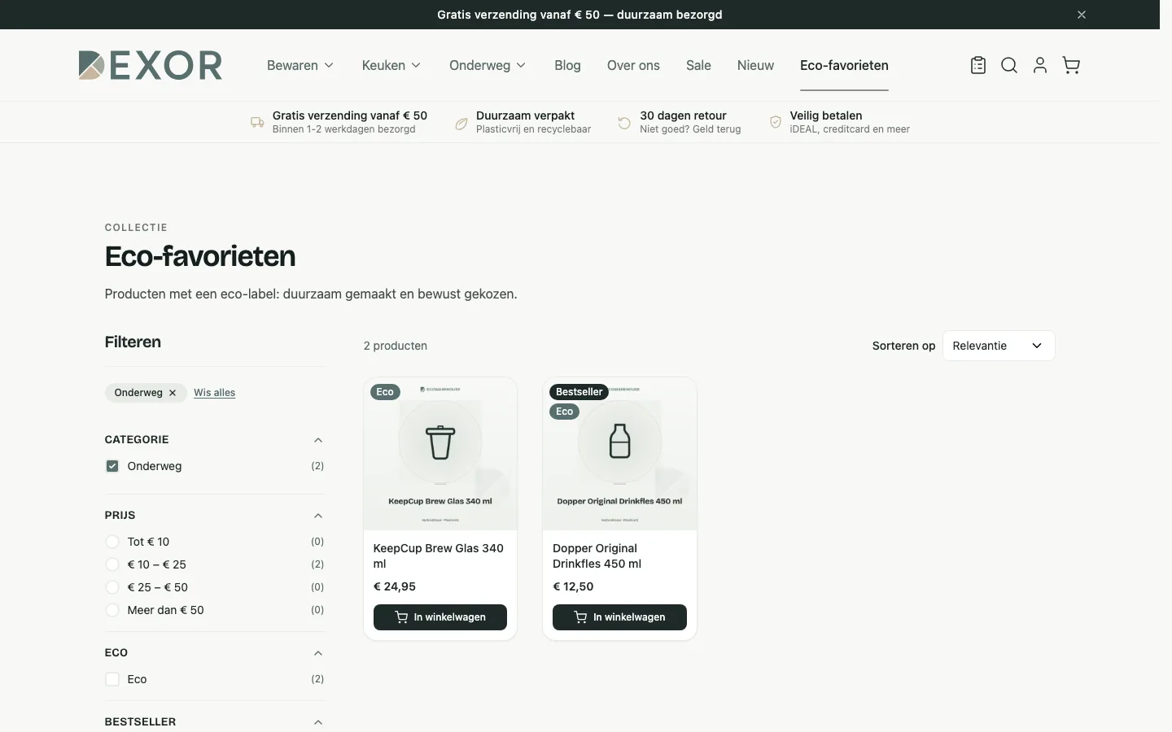Screen dimensions: 1172x732
Task: Click the Wis alles link
Action: tap(214, 393)
